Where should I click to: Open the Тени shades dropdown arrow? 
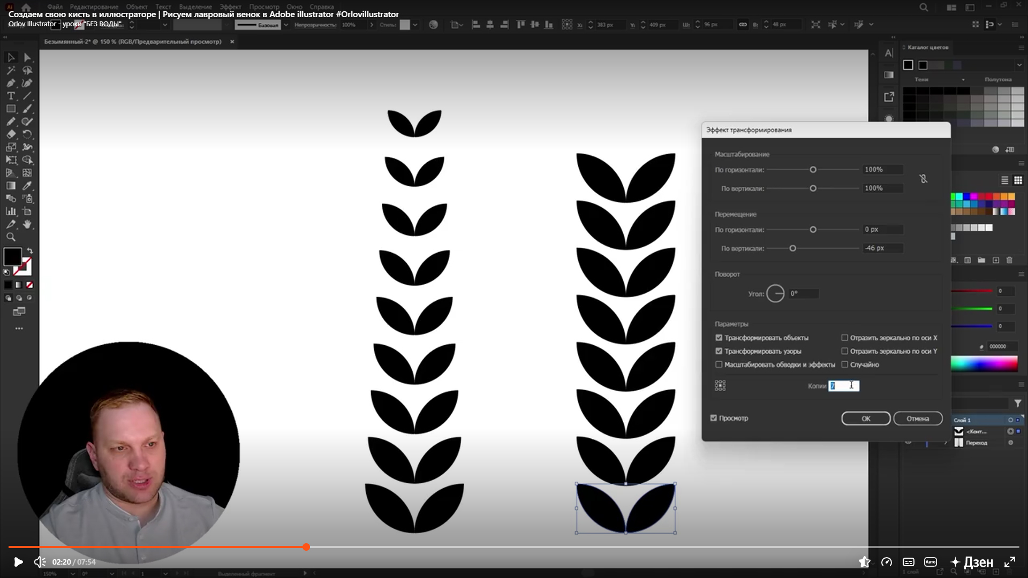coord(963,80)
